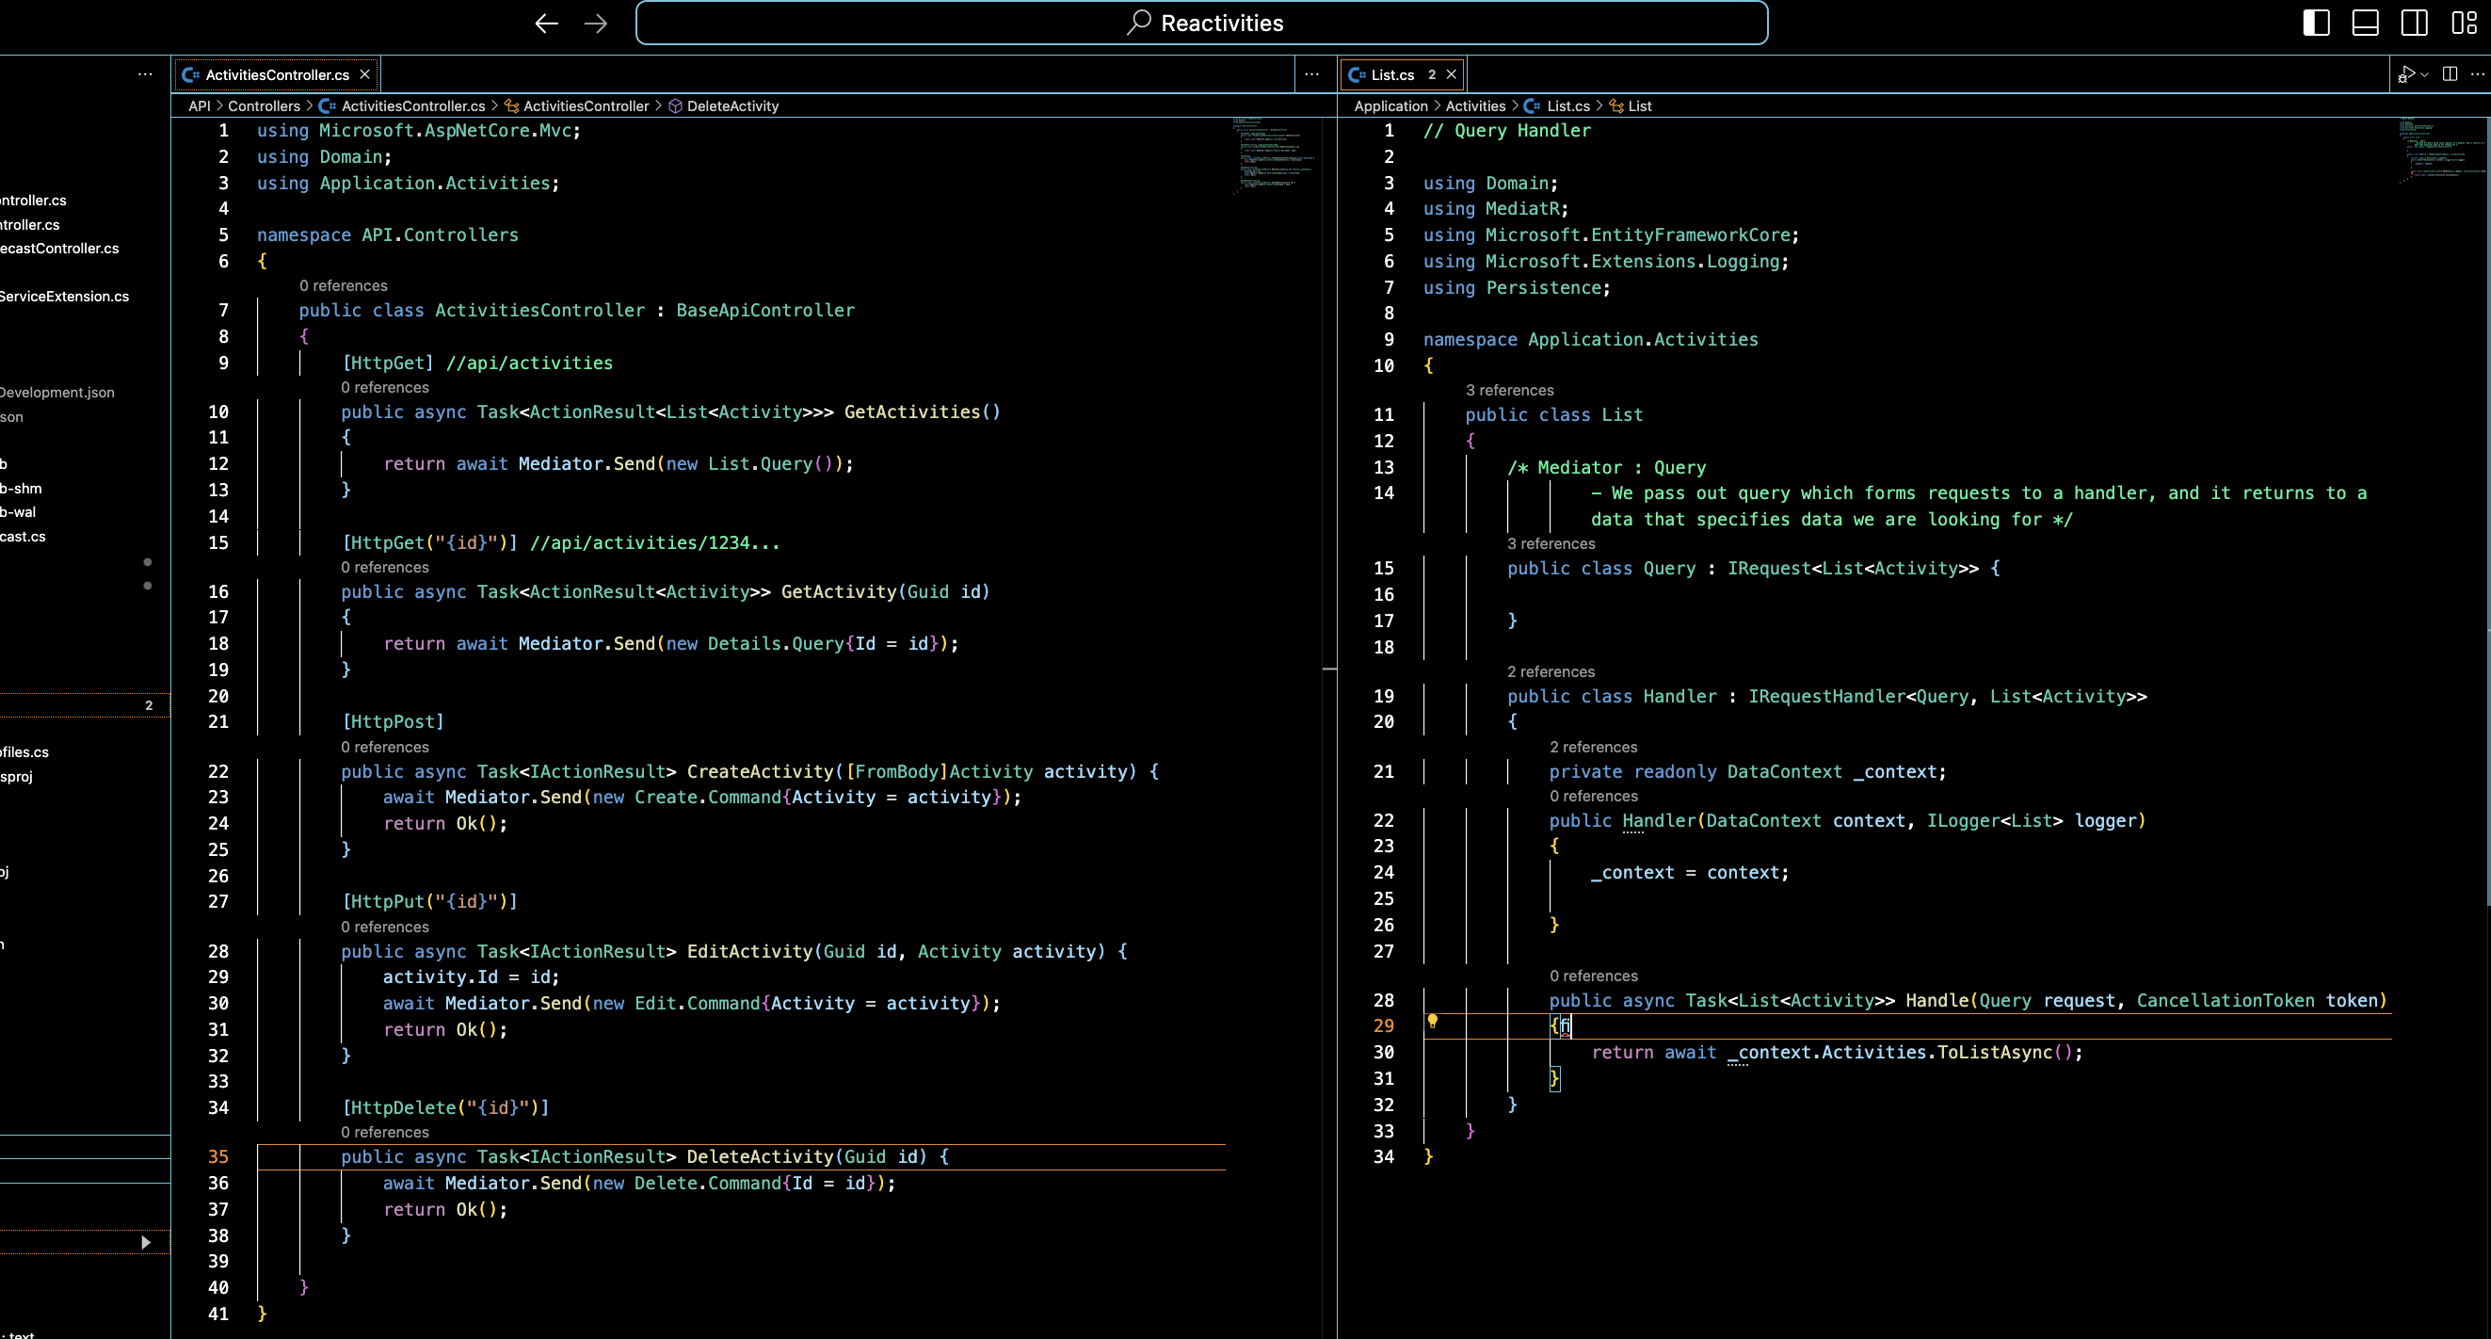Toggle the primary side bar layout icon
This screenshot has height=1339, width=2491.
coord(2316,23)
